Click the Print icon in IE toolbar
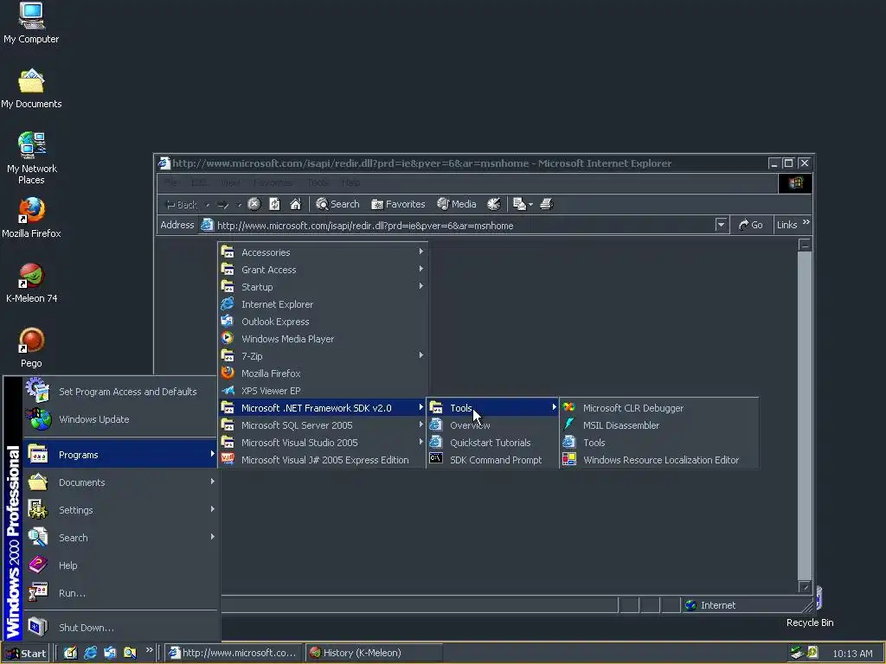This screenshot has width=886, height=664. pos(547,204)
